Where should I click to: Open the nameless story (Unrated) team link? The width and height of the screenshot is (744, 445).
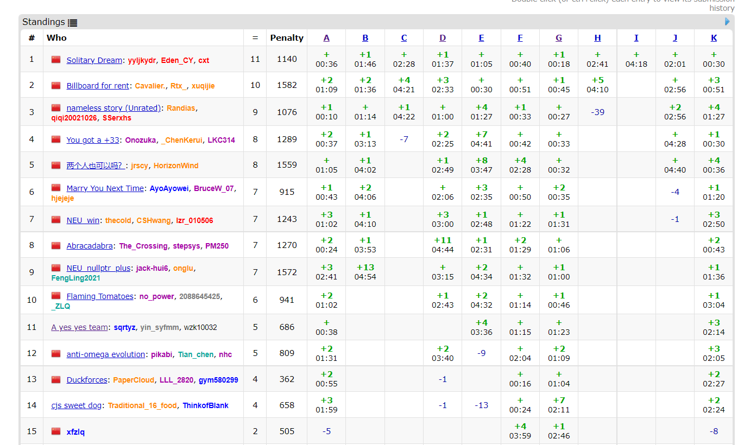point(114,108)
